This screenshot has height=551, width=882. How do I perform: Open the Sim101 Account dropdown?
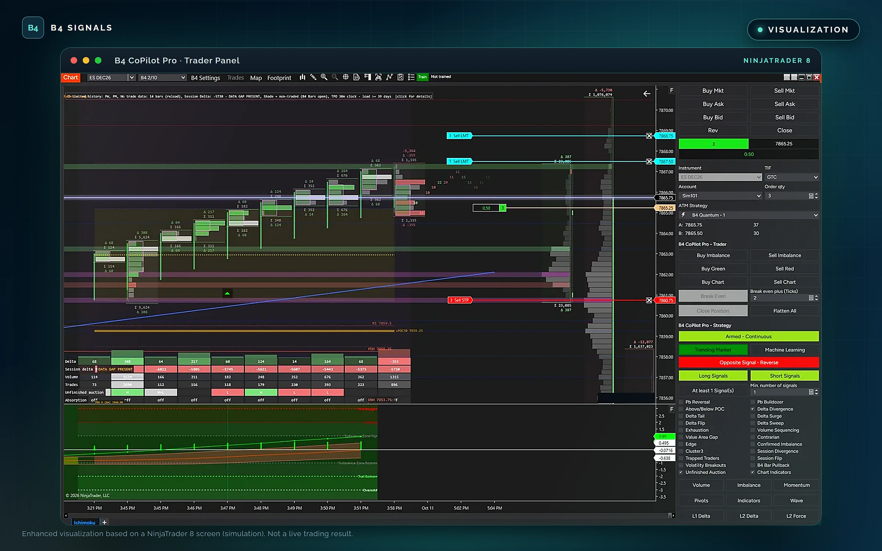tap(720, 196)
